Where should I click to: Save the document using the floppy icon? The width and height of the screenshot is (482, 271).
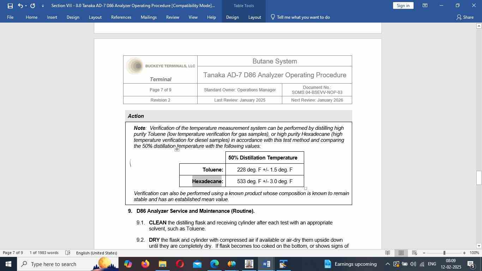pyautogui.click(x=10, y=6)
